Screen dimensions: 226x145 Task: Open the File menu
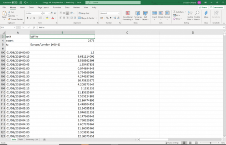(x=4, y=7)
